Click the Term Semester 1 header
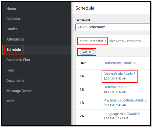This screenshot has height=128, width=153. [93, 41]
